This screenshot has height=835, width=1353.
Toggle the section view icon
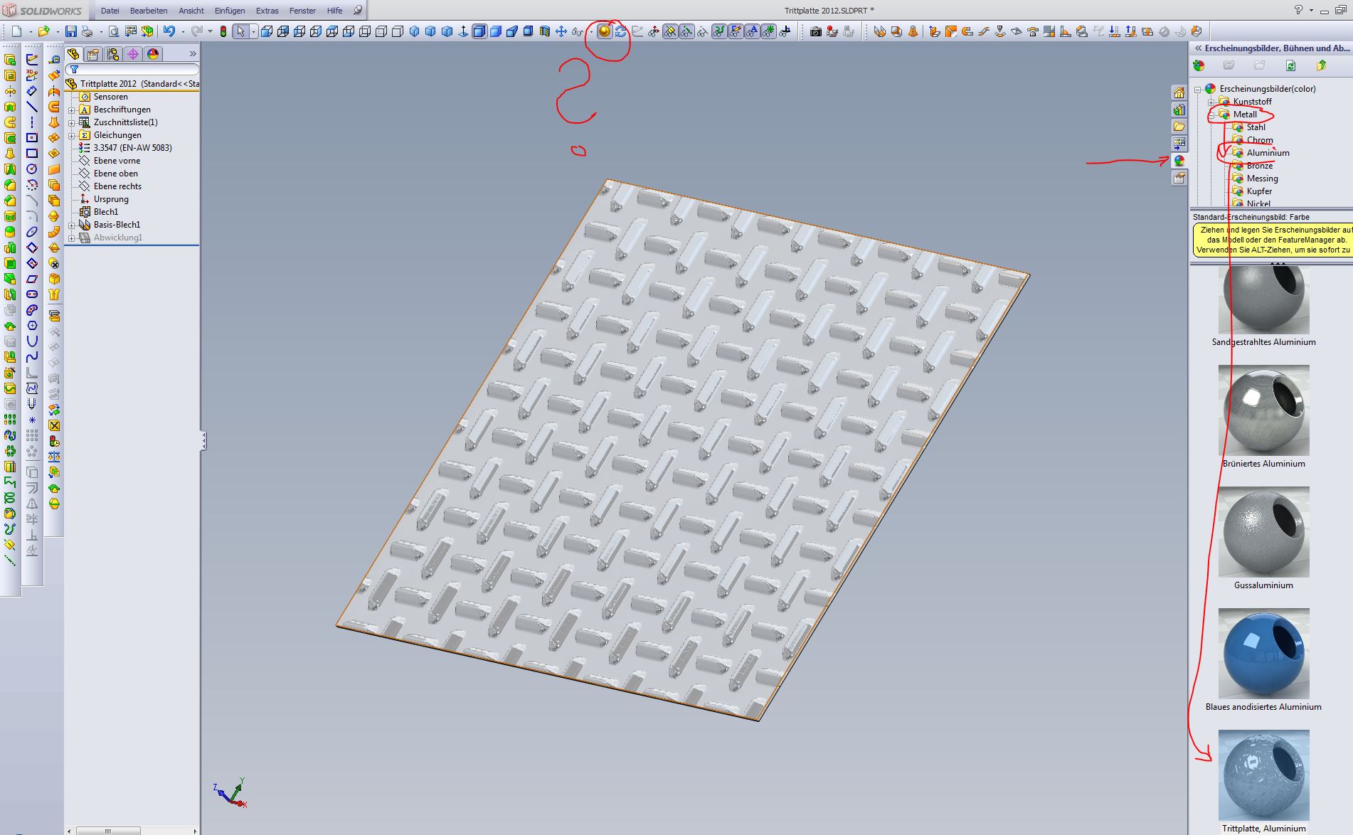[544, 31]
